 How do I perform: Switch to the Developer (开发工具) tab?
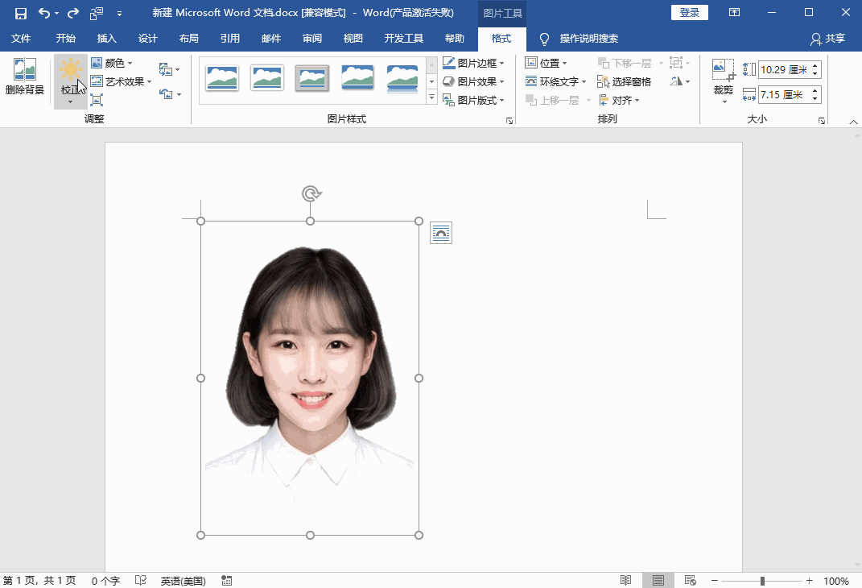[403, 39]
